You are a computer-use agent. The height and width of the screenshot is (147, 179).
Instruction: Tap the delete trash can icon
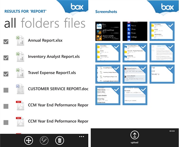tap(59, 141)
